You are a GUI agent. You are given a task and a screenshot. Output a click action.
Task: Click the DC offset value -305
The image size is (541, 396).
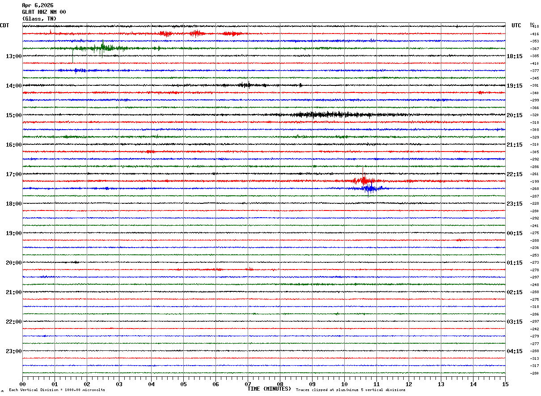pos(534,152)
